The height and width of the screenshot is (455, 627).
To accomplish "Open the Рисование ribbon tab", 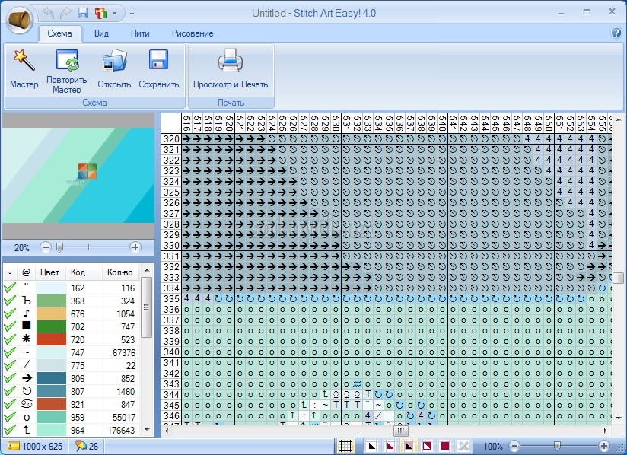I will pyautogui.click(x=192, y=33).
